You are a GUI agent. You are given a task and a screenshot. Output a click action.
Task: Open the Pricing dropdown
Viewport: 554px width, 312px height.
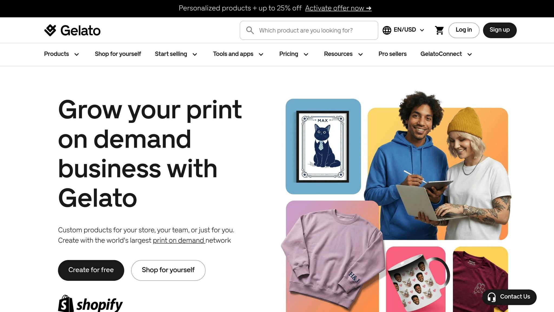pyautogui.click(x=294, y=54)
